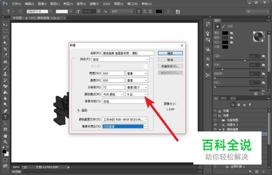Open the Paragraph panel icon in dock
272x175 pixels.
pos(208,65)
